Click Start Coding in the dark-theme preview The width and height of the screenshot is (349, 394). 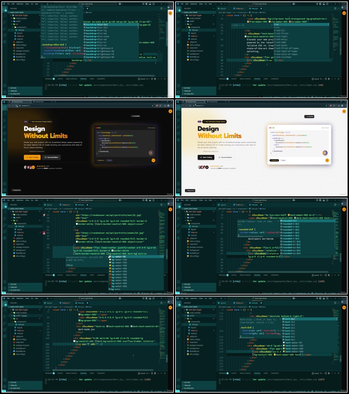tap(32, 157)
